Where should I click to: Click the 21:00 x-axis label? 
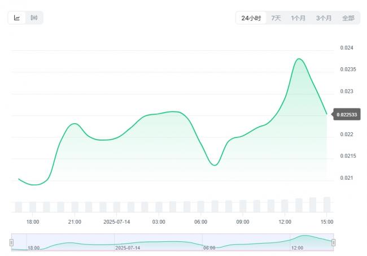[75, 222]
